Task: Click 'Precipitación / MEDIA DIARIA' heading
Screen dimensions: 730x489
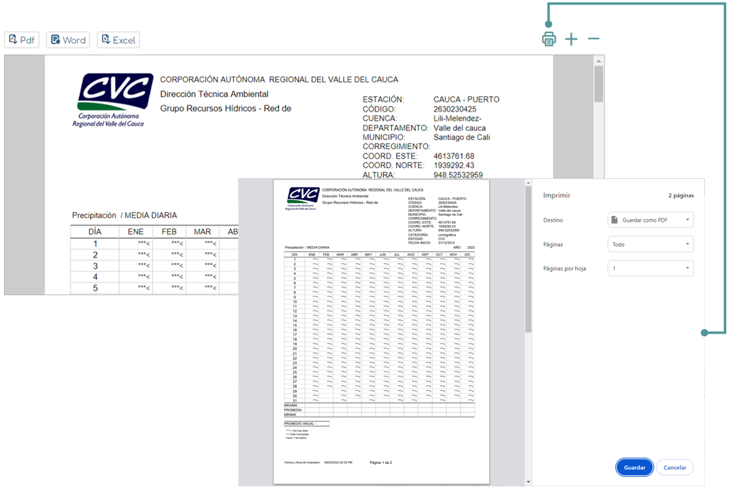Action: pos(124,215)
